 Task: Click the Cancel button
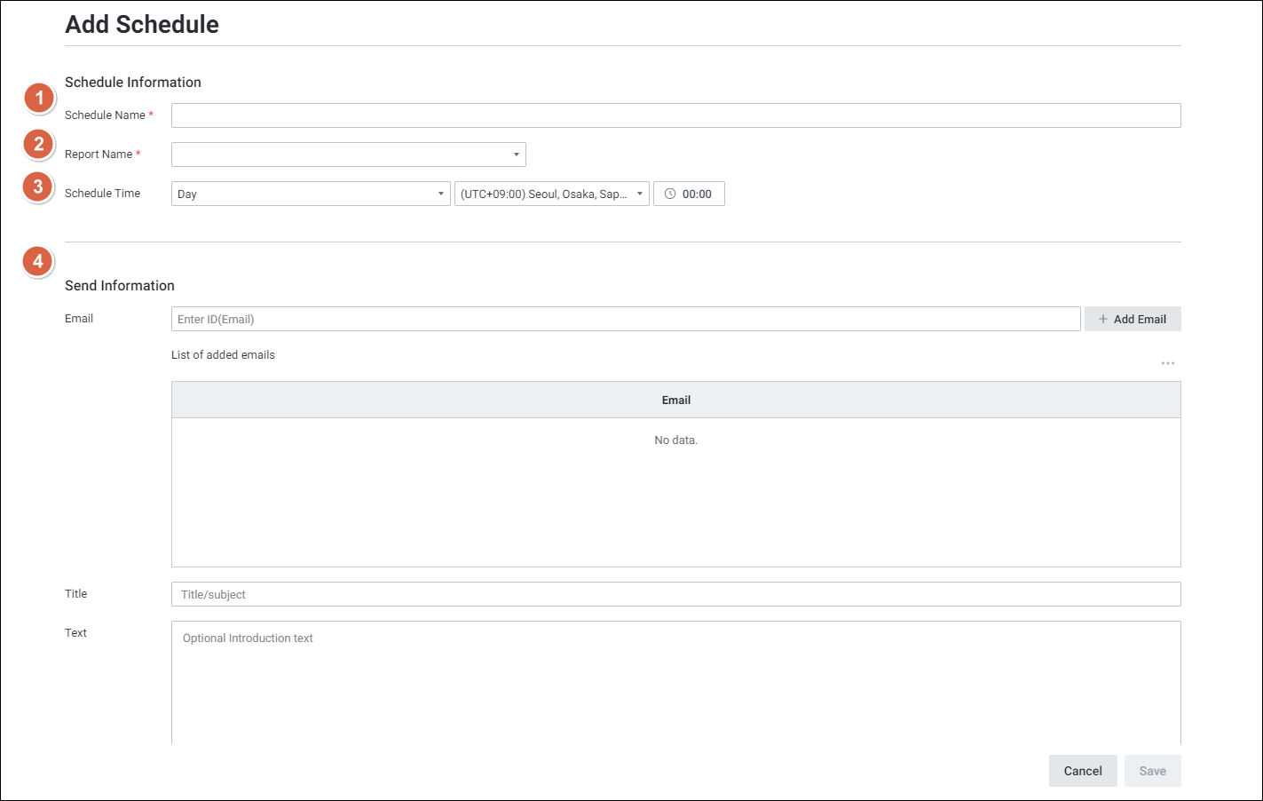click(1082, 771)
